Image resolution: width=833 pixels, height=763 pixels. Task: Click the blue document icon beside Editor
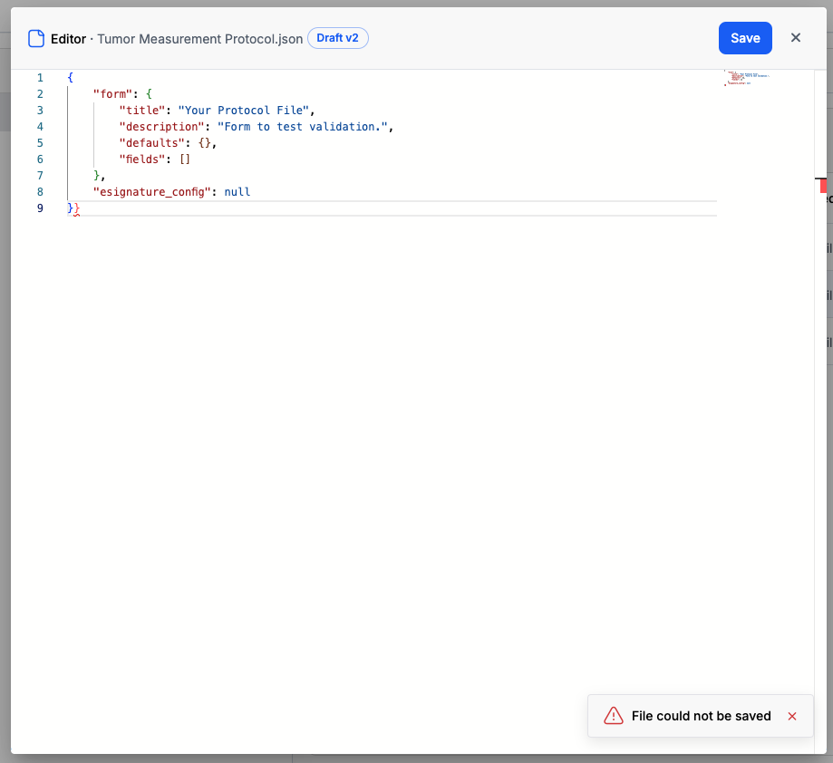(35, 37)
